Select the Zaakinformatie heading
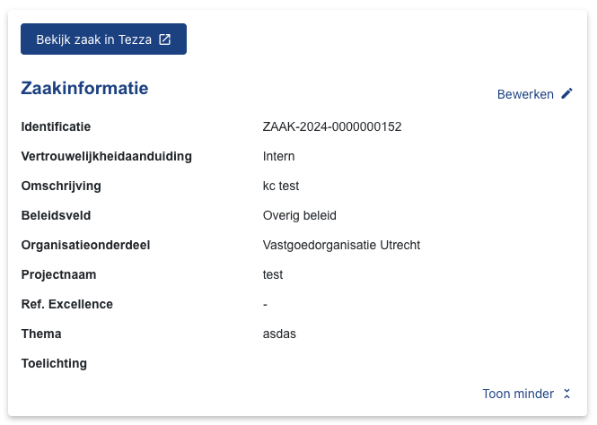This screenshot has width=597, height=425. [x=84, y=88]
